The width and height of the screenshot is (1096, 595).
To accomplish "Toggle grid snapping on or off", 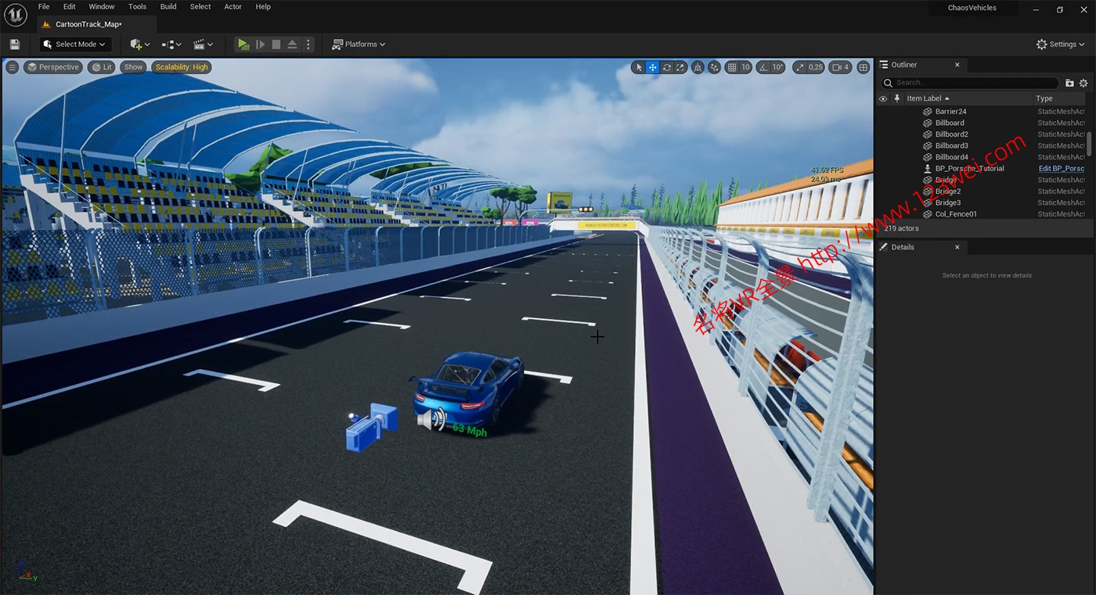I will coord(732,67).
